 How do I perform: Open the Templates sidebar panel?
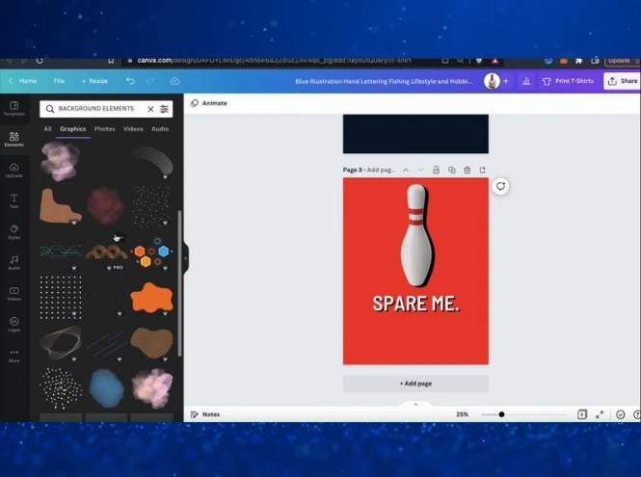(13, 108)
